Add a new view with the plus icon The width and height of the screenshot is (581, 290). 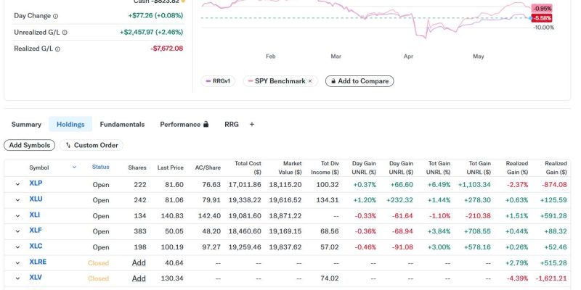(x=252, y=124)
